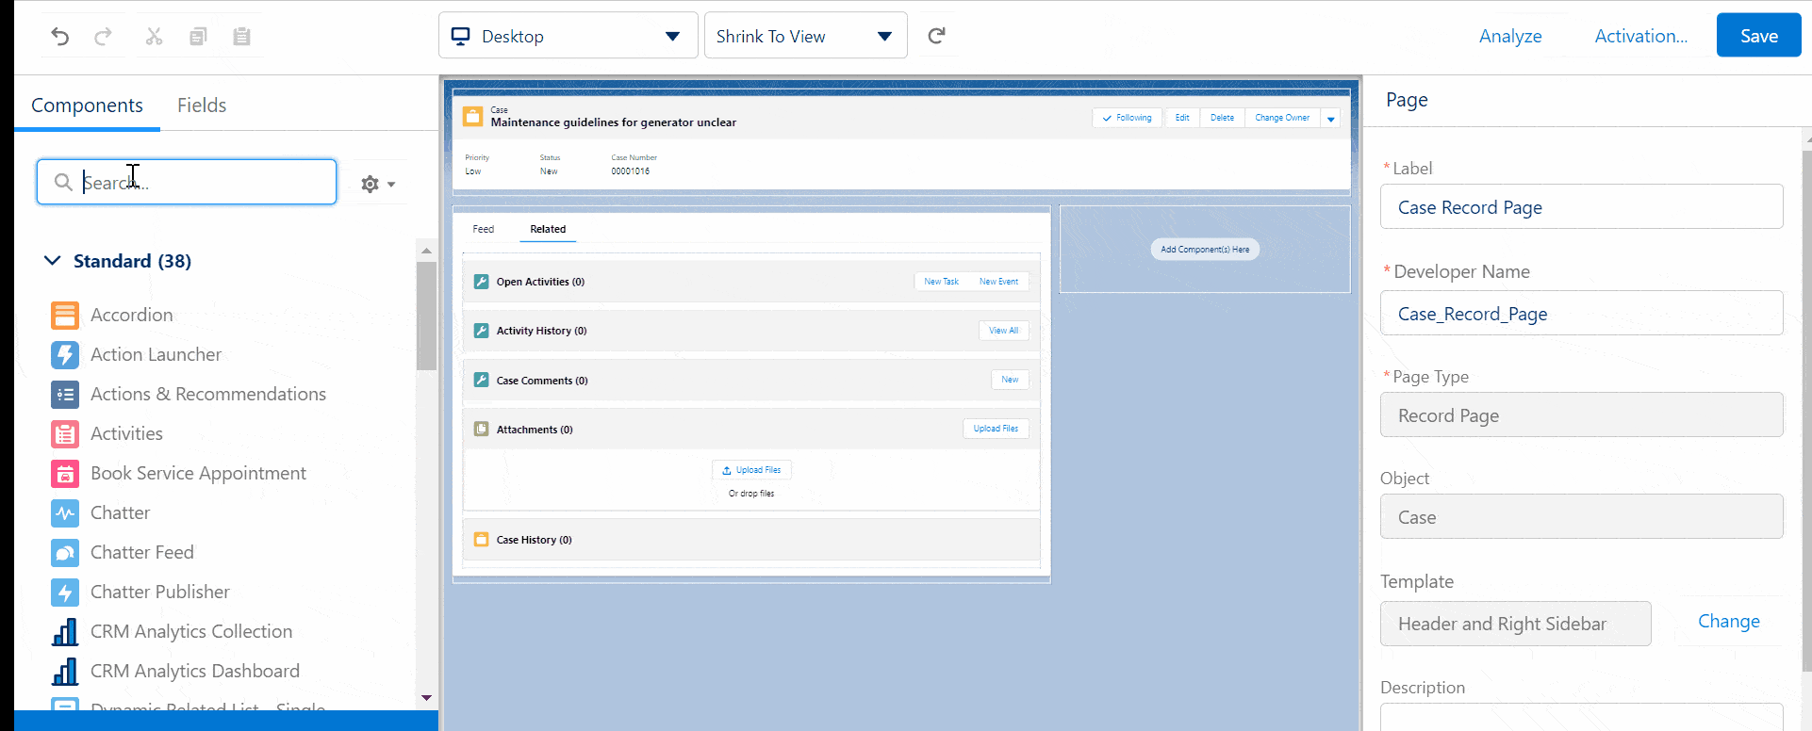Click the Activation... button
The width and height of the screenshot is (1812, 731).
tap(1640, 36)
